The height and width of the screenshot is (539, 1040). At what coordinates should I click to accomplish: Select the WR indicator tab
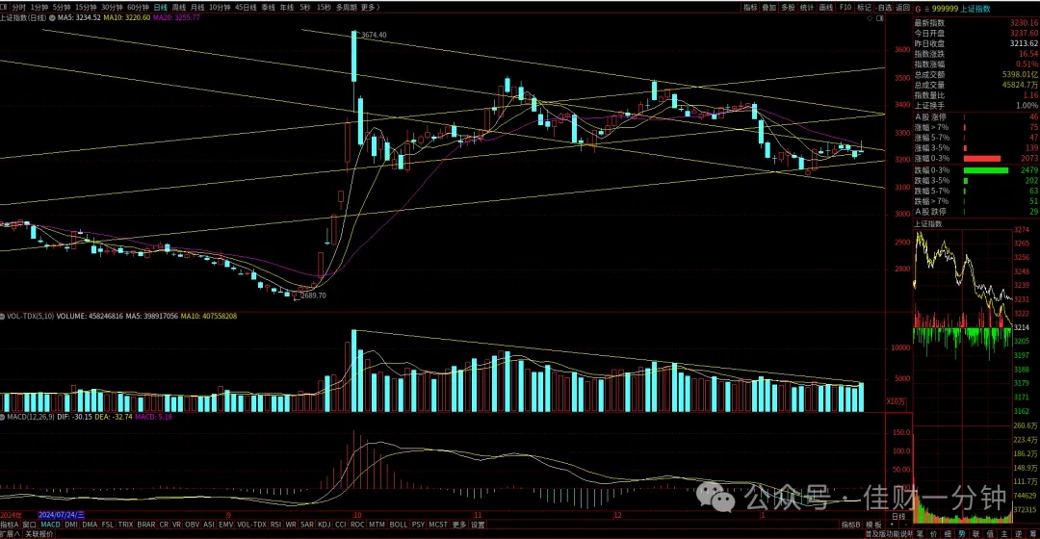tap(291, 525)
